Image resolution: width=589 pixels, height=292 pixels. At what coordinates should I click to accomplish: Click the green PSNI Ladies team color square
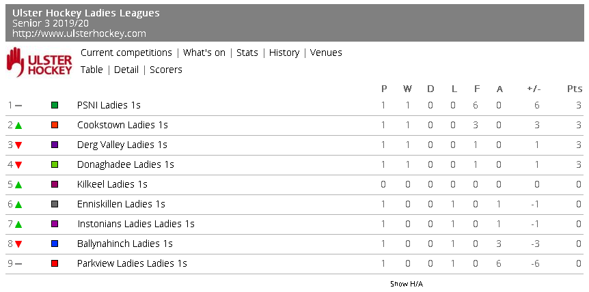click(x=55, y=106)
